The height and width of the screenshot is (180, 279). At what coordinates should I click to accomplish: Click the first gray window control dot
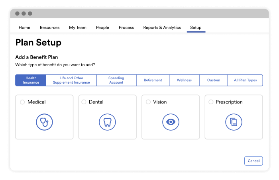pos(17,14)
